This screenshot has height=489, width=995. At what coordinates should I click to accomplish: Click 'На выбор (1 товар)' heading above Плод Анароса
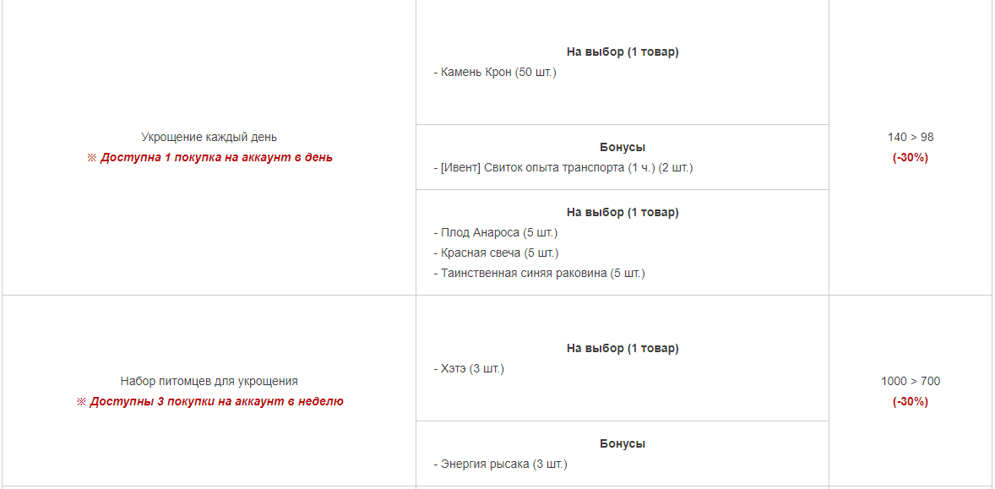(x=623, y=212)
